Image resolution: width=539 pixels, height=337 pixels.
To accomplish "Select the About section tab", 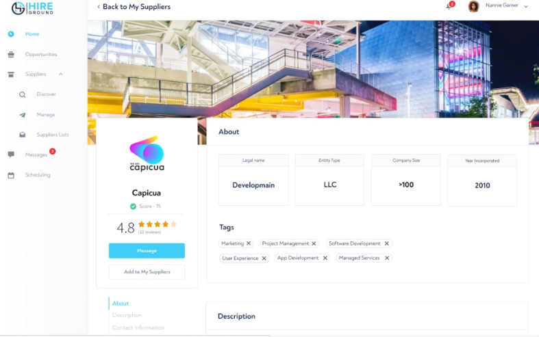I will [121, 304].
